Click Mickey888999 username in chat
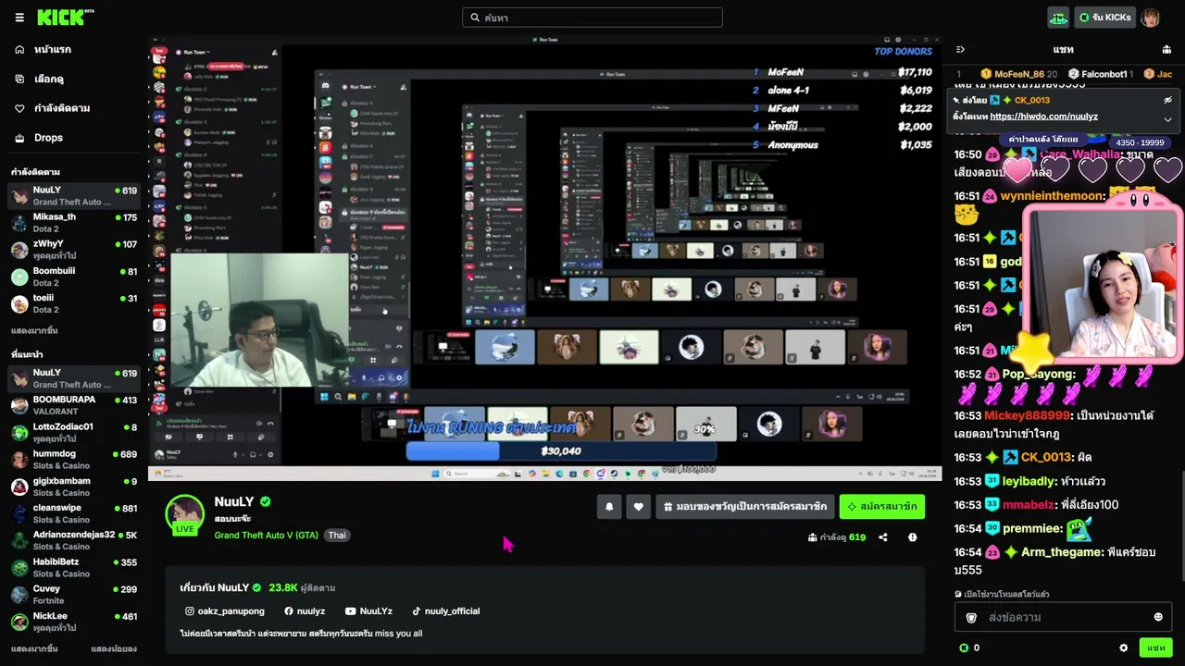The width and height of the screenshot is (1185, 666). click(1027, 416)
